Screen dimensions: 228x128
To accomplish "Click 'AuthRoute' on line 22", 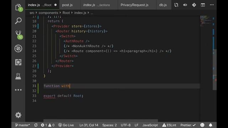I will click(74, 41).
